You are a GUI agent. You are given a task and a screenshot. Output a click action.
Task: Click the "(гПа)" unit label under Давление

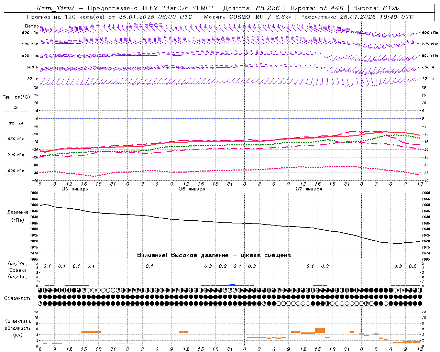click(18, 220)
